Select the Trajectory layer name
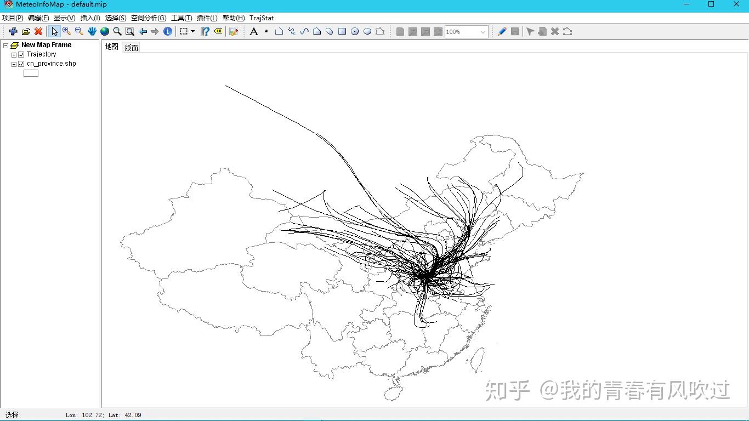The image size is (749, 421). click(x=42, y=54)
